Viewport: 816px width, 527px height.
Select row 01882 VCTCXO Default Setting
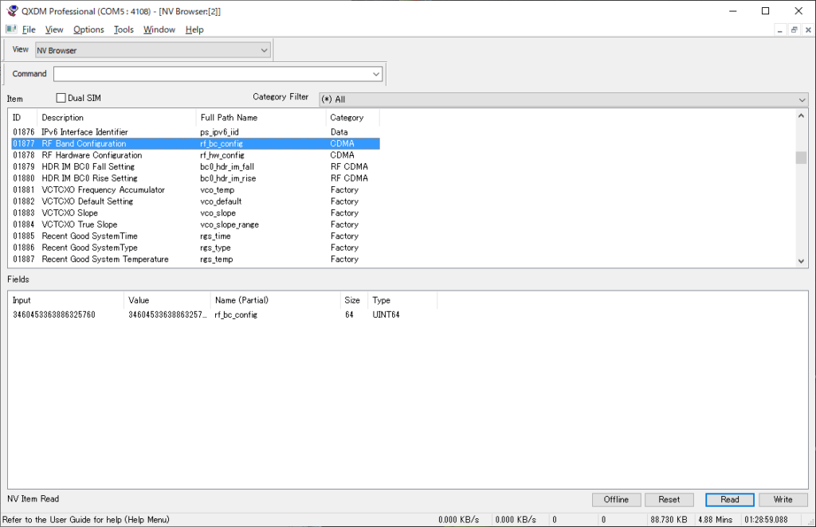point(196,201)
